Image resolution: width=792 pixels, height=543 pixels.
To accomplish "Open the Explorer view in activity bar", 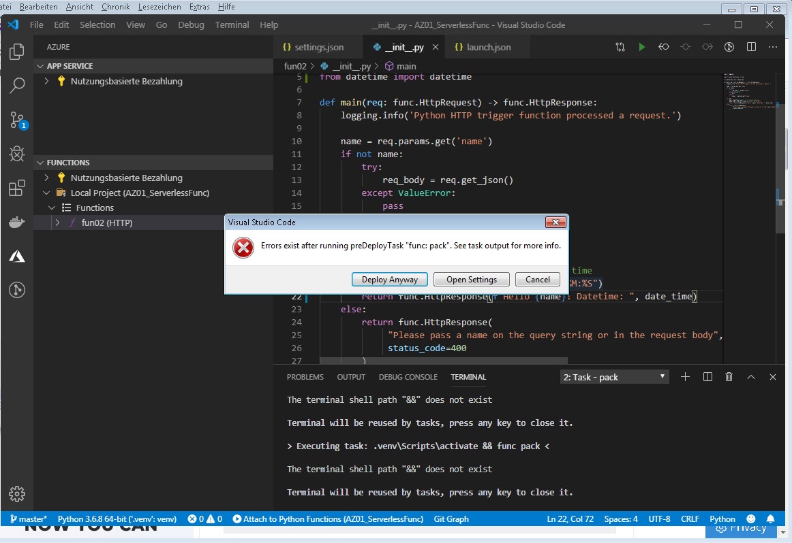I will point(16,51).
